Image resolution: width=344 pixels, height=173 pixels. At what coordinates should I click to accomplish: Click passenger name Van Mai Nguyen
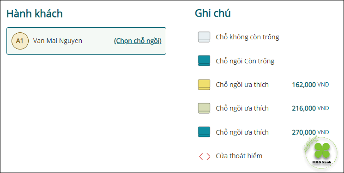[58, 41]
